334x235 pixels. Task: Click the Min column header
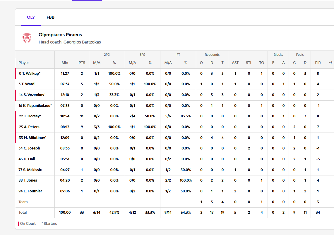tap(65, 63)
